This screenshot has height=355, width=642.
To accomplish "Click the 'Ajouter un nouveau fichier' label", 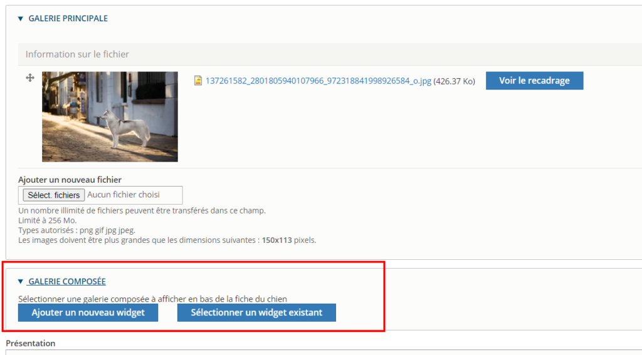I will pyautogui.click(x=70, y=180).
